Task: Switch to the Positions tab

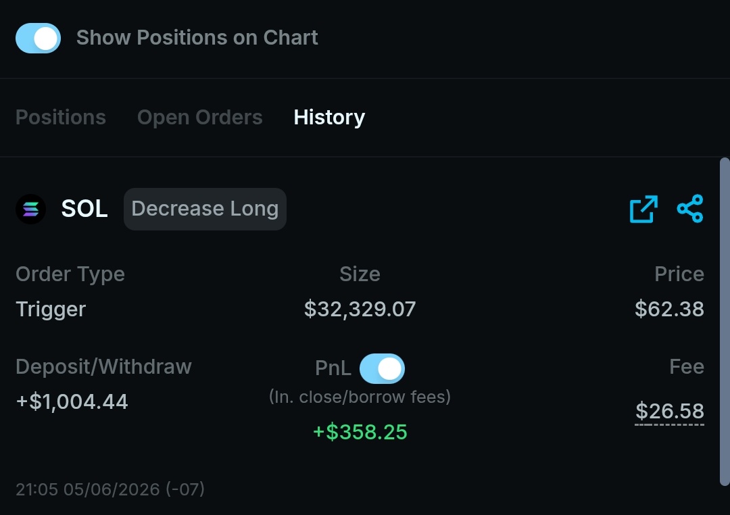Action: (61, 118)
